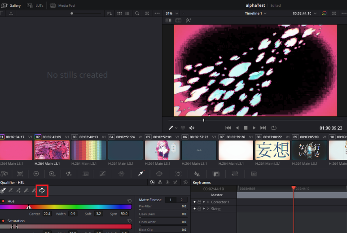Screen dimensions: 347x233
Task: Toggle image wipe in the viewer
Action: coord(168,21)
